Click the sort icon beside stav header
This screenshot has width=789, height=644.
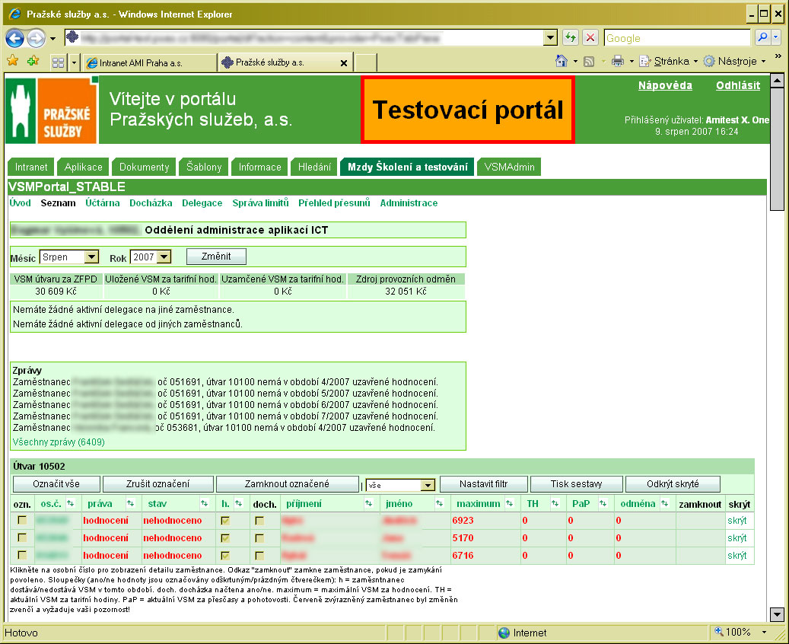tap(204, 503)
